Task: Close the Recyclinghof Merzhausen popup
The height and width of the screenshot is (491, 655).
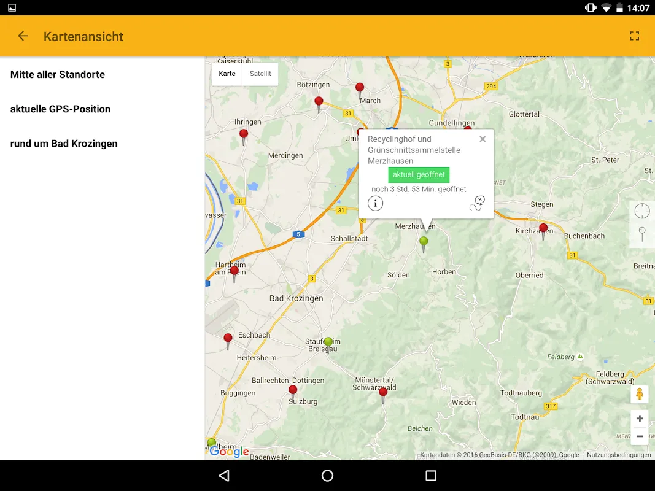Action: (x=483, y=139)
